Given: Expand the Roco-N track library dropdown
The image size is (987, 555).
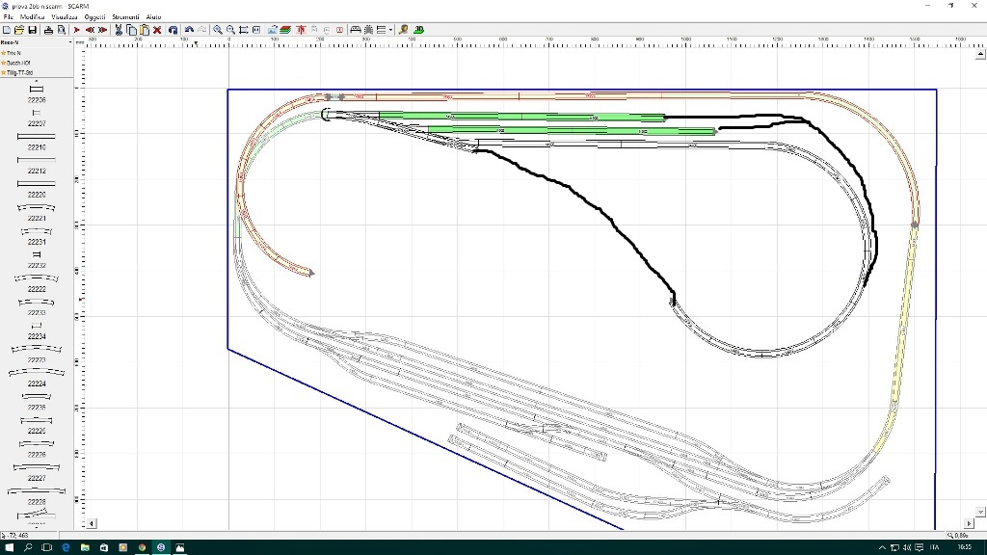Looking at the screenshot, I should pos(69,42).
